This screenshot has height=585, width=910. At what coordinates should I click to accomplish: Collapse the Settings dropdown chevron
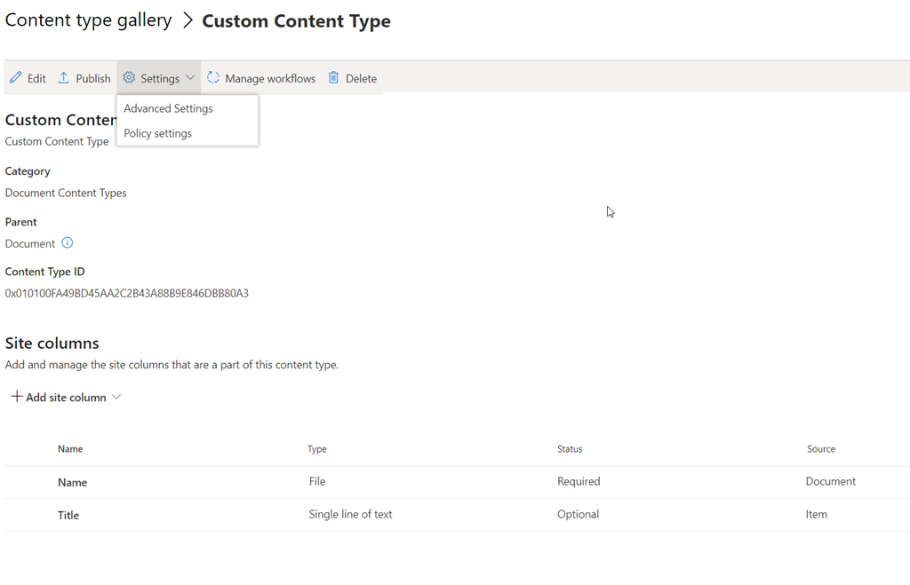click(x=190, y=78)
